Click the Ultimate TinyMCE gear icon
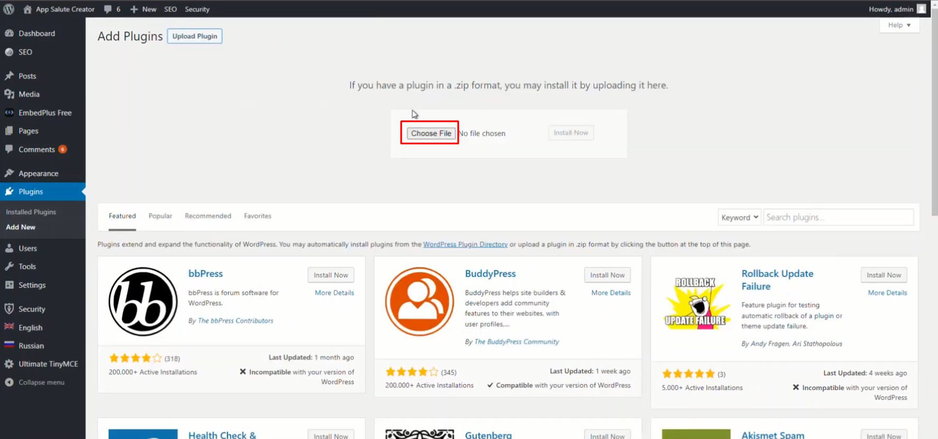The width and height of the screenshot is (938, 439). 9,364
